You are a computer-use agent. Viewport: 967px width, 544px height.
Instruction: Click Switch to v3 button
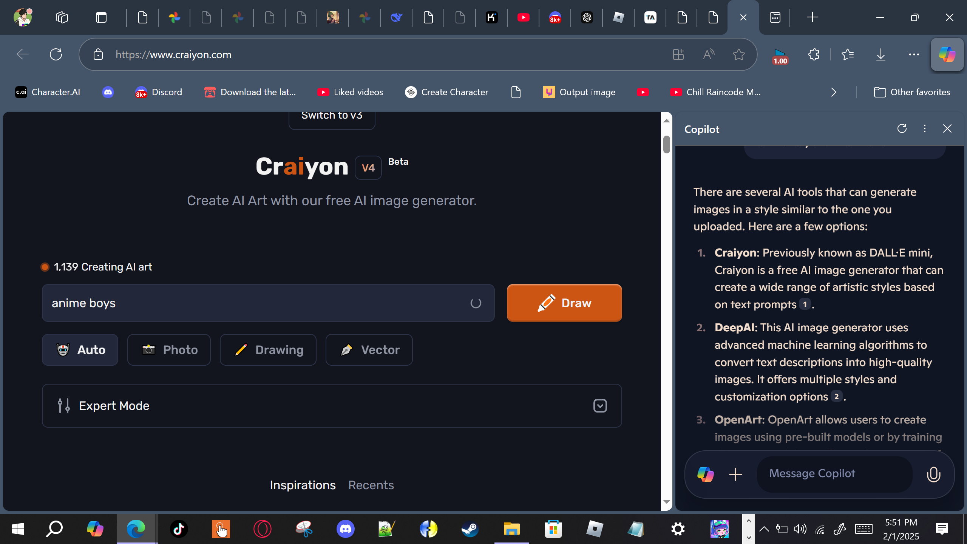coord(332,116)
